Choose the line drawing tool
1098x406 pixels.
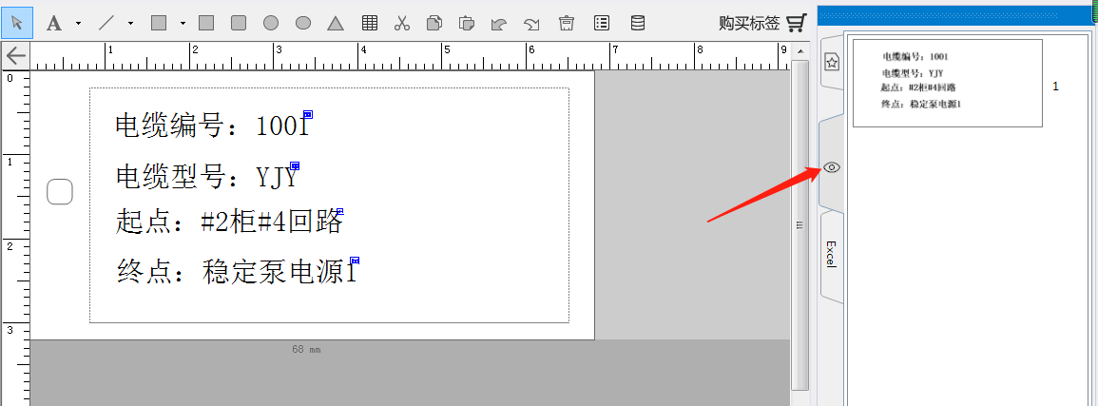(x=106, y=22)
